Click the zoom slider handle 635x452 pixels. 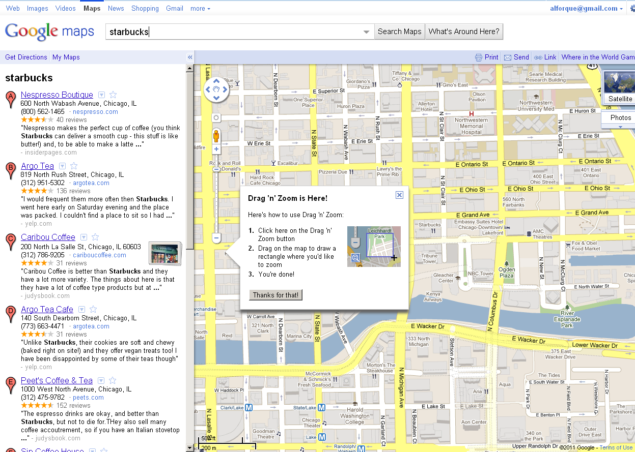pos(216,169)
